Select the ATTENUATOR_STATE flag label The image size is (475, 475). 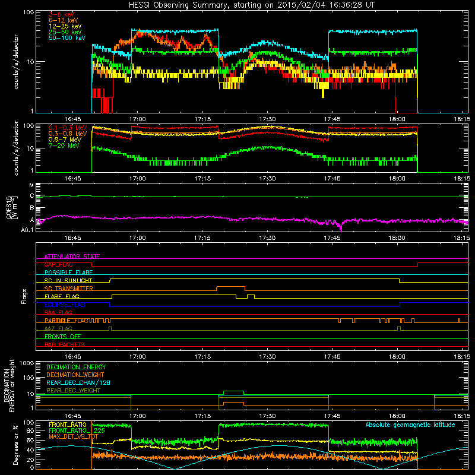72,256
